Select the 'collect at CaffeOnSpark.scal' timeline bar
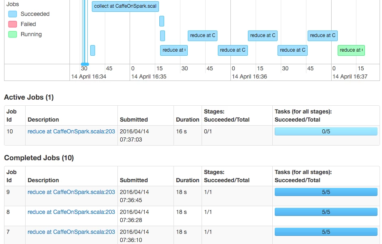 point(125,7)
